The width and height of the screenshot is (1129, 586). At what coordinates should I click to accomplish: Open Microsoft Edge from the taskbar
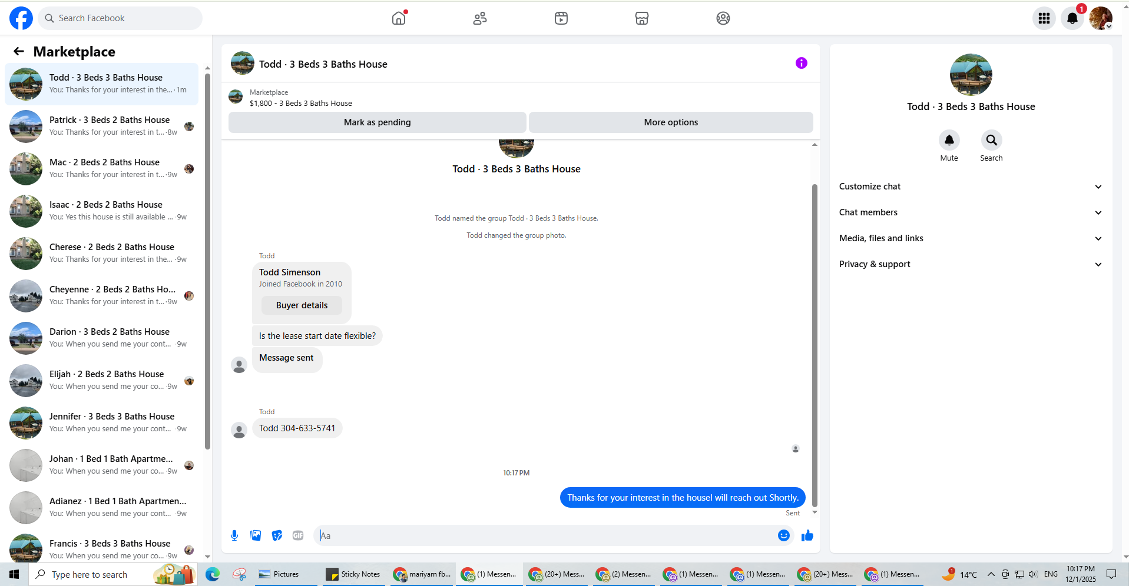tap(213, 574)
